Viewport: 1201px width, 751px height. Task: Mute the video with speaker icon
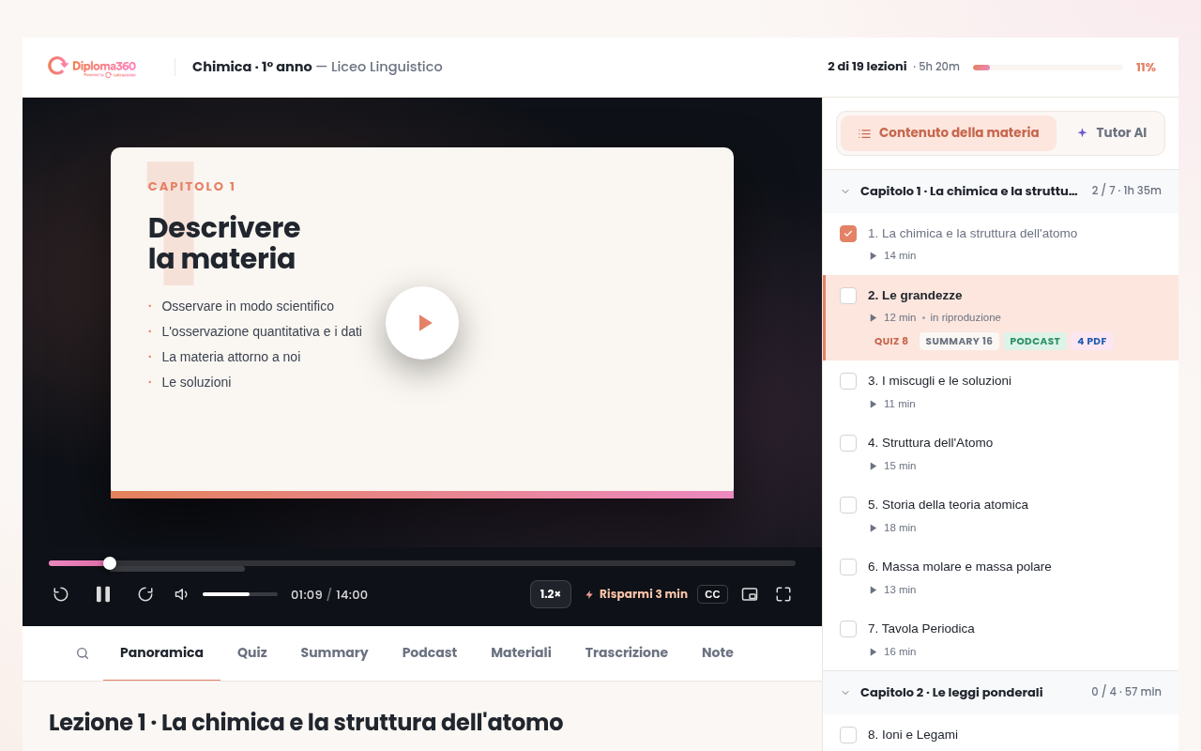pos(181,594)
